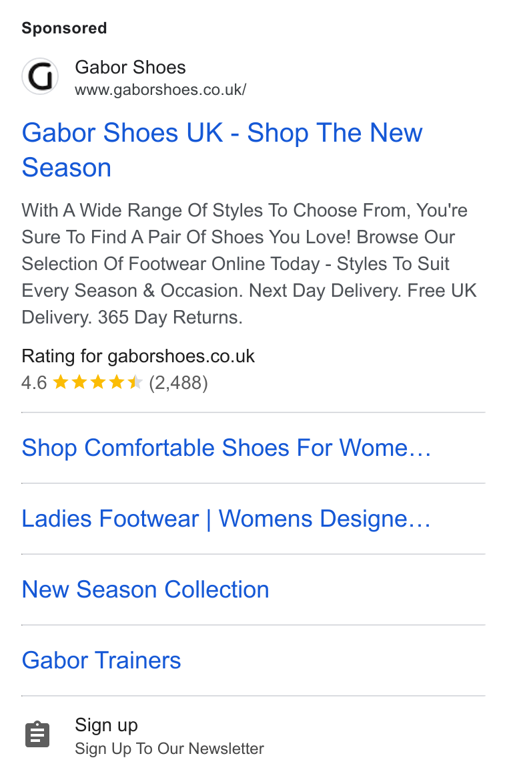Open the "Gabor Shoes UK - Shop The New Season" headline
Viewport: 507px width, 774px height.
221,150
